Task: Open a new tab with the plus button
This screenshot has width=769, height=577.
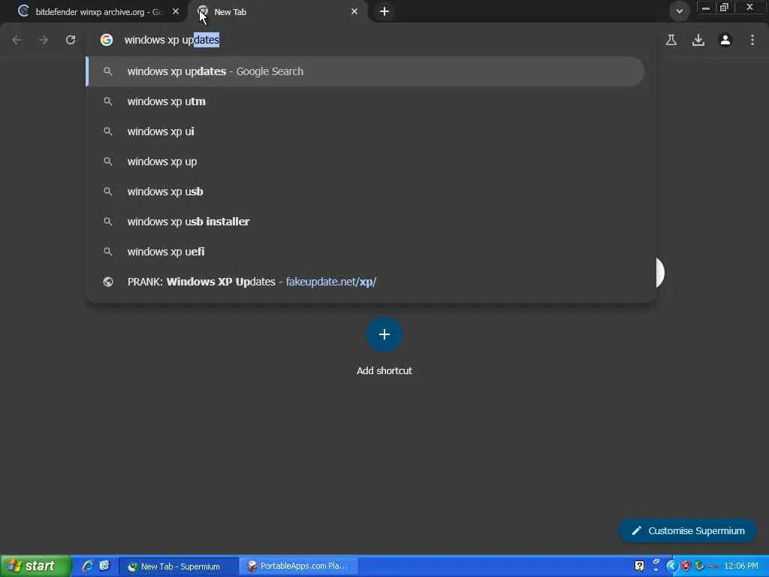Action: (384, 11)
